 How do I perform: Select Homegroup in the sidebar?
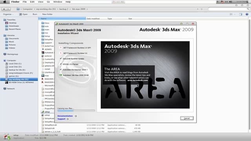click(x=11, y=54)
